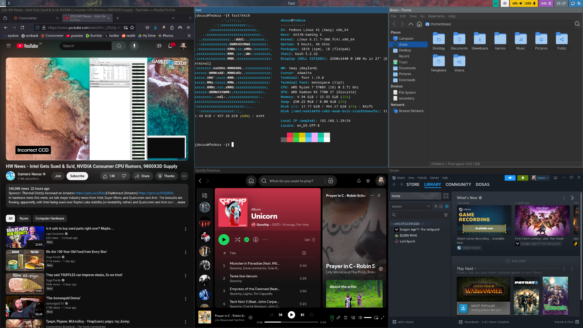The image size is (583, 328).
Task: Click the Firefox Save to Pocket icon
Action: point(147,27)
